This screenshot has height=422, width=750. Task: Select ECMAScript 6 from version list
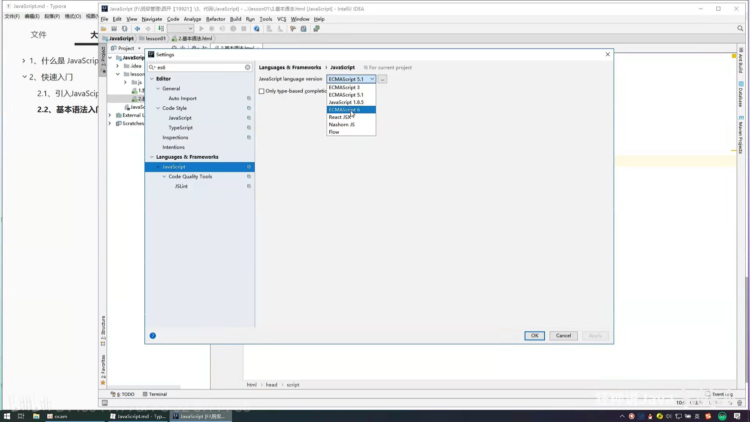(344, 110)
